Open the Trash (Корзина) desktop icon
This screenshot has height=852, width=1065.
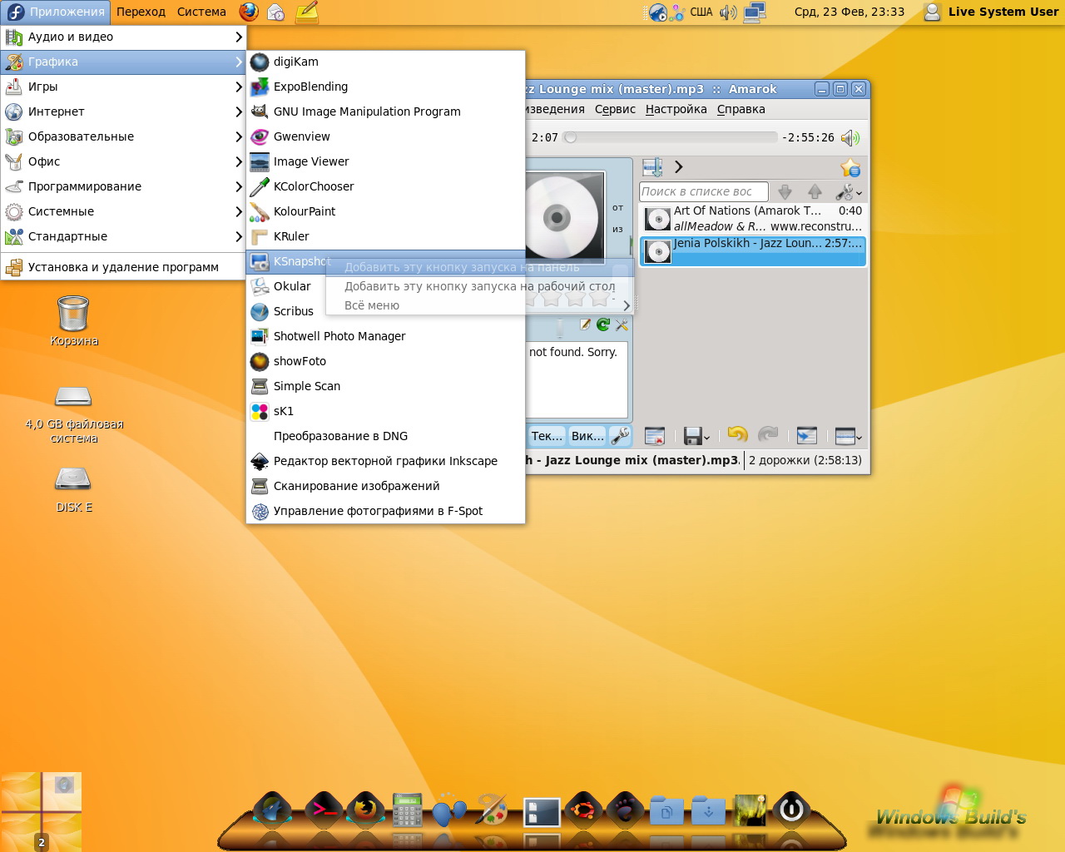pyautogui.click(x=73, y=321)
